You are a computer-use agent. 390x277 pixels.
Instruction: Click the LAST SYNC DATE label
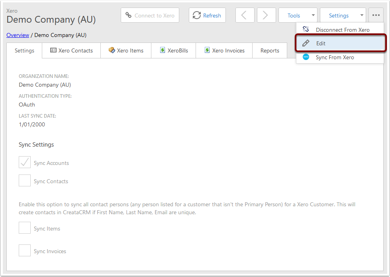coord(37,116)
